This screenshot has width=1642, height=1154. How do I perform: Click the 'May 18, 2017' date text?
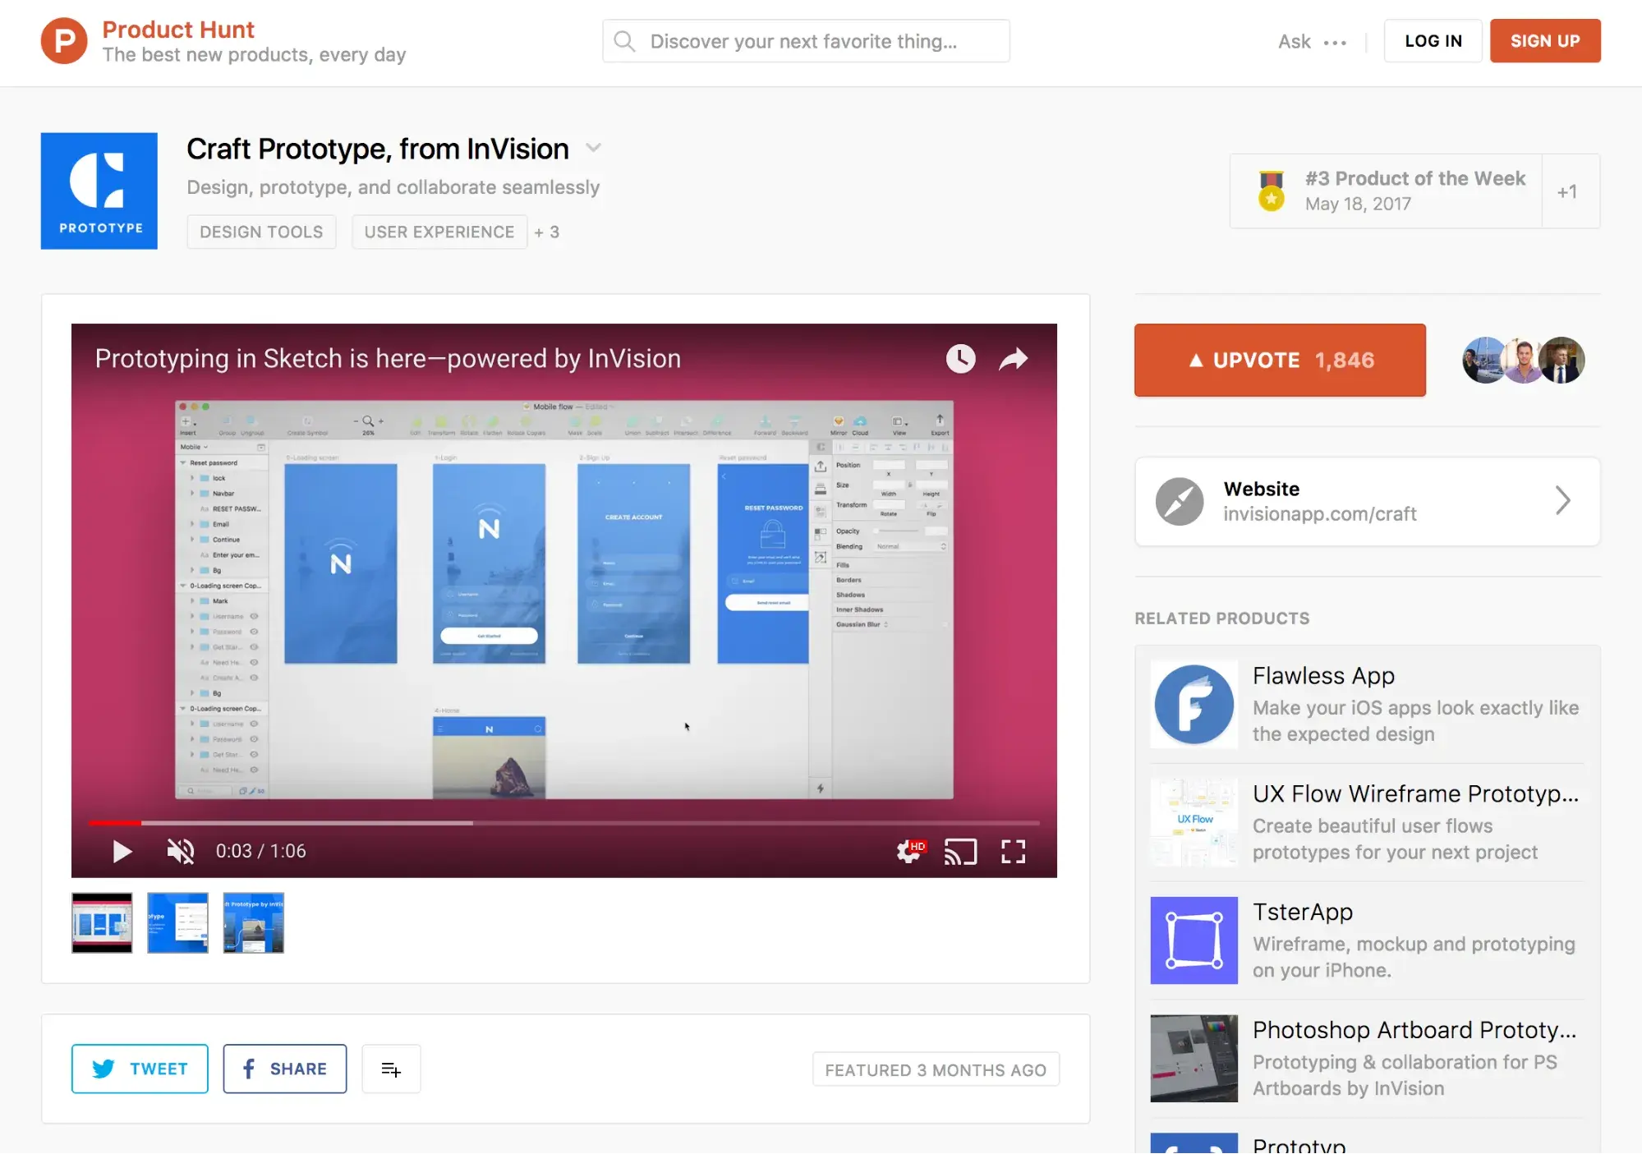(1358, 205)
